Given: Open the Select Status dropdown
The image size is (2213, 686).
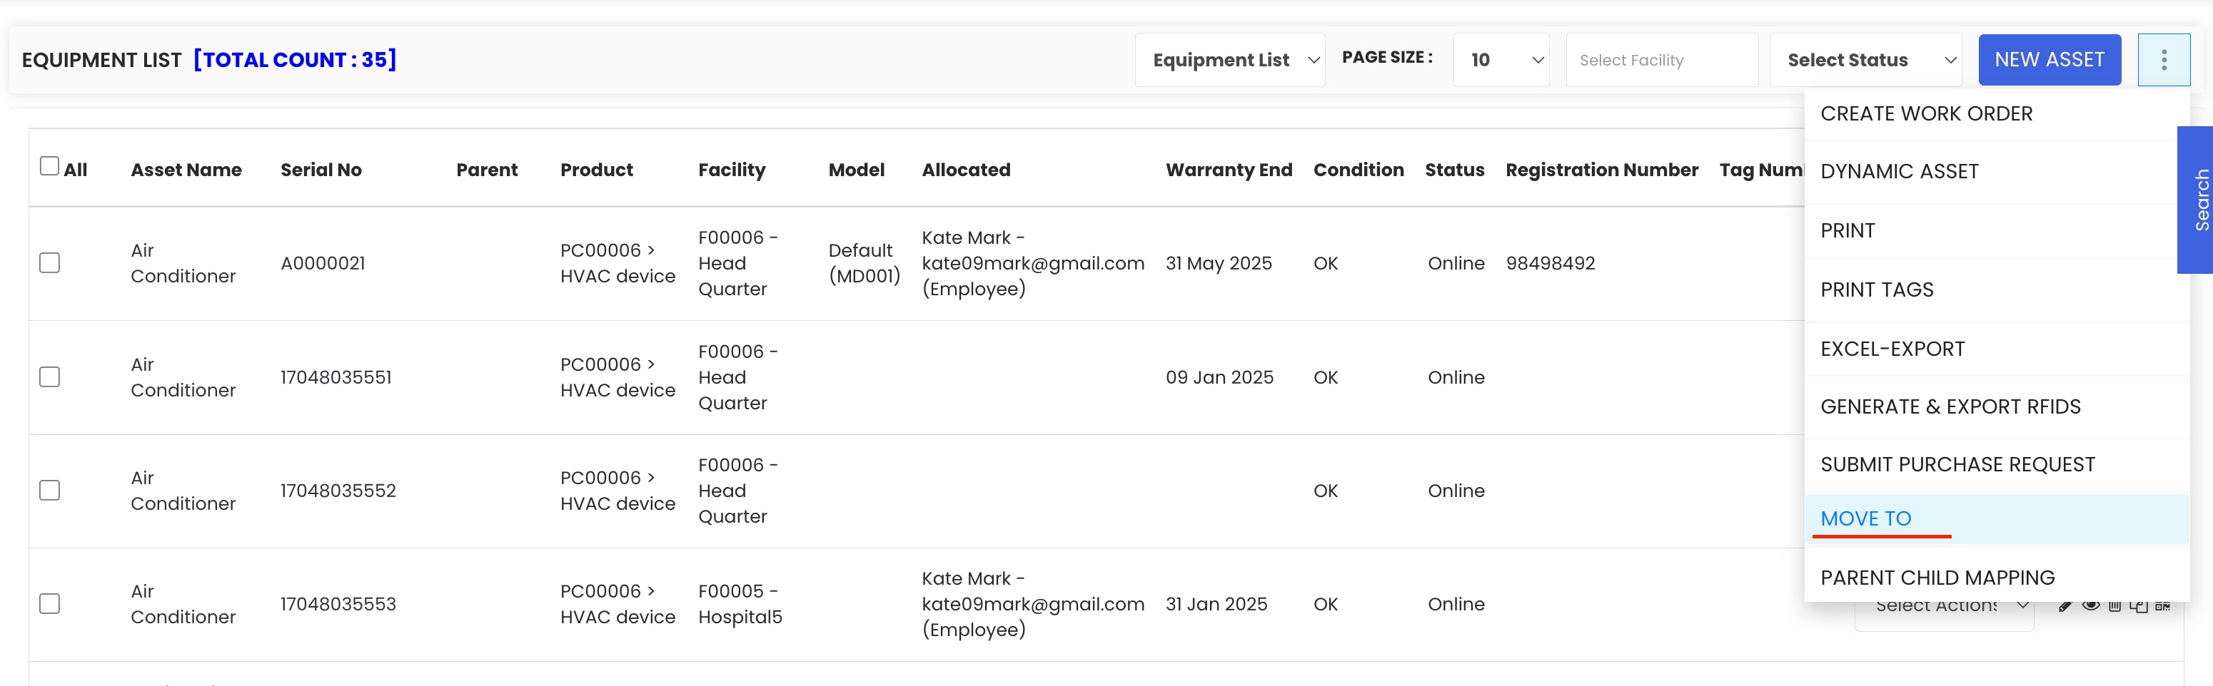Looking at the screenshot, I should (1865, 60).
